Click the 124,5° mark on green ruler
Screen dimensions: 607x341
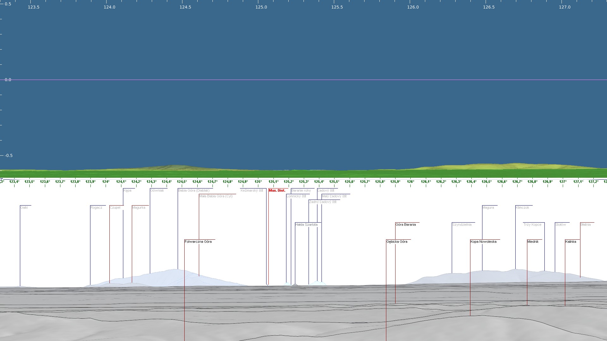[x=182, y=182]
